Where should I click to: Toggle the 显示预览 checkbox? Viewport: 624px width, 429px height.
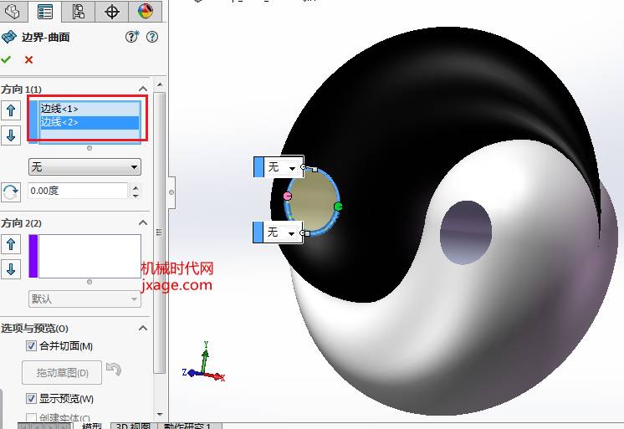coord(31,398)
